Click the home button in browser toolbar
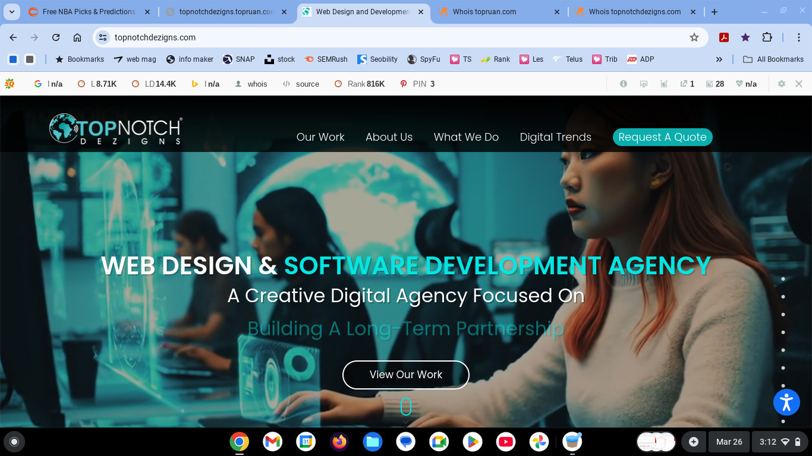Viewport: 812px width, 456px height. [77, 37]
